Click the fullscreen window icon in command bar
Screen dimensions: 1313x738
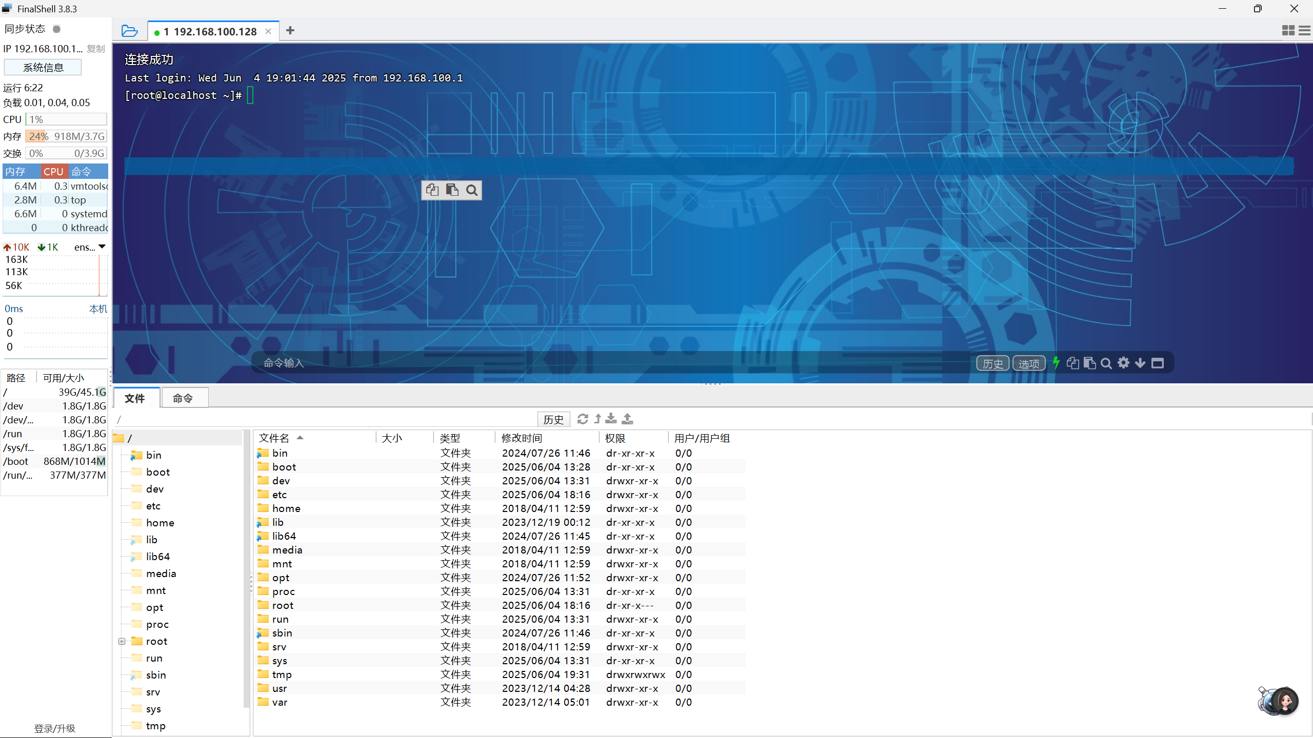tap(1158, 363)
